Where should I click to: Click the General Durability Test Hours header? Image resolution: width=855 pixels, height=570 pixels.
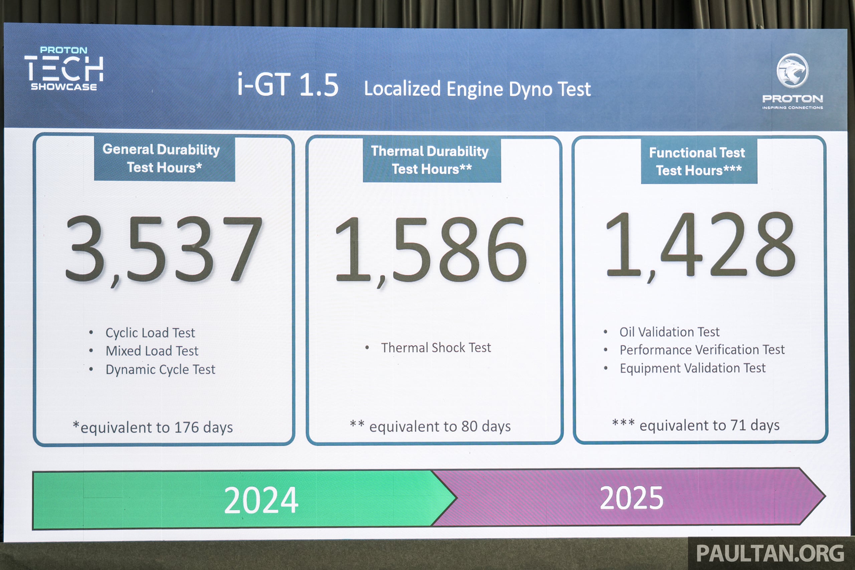point(164,158)
